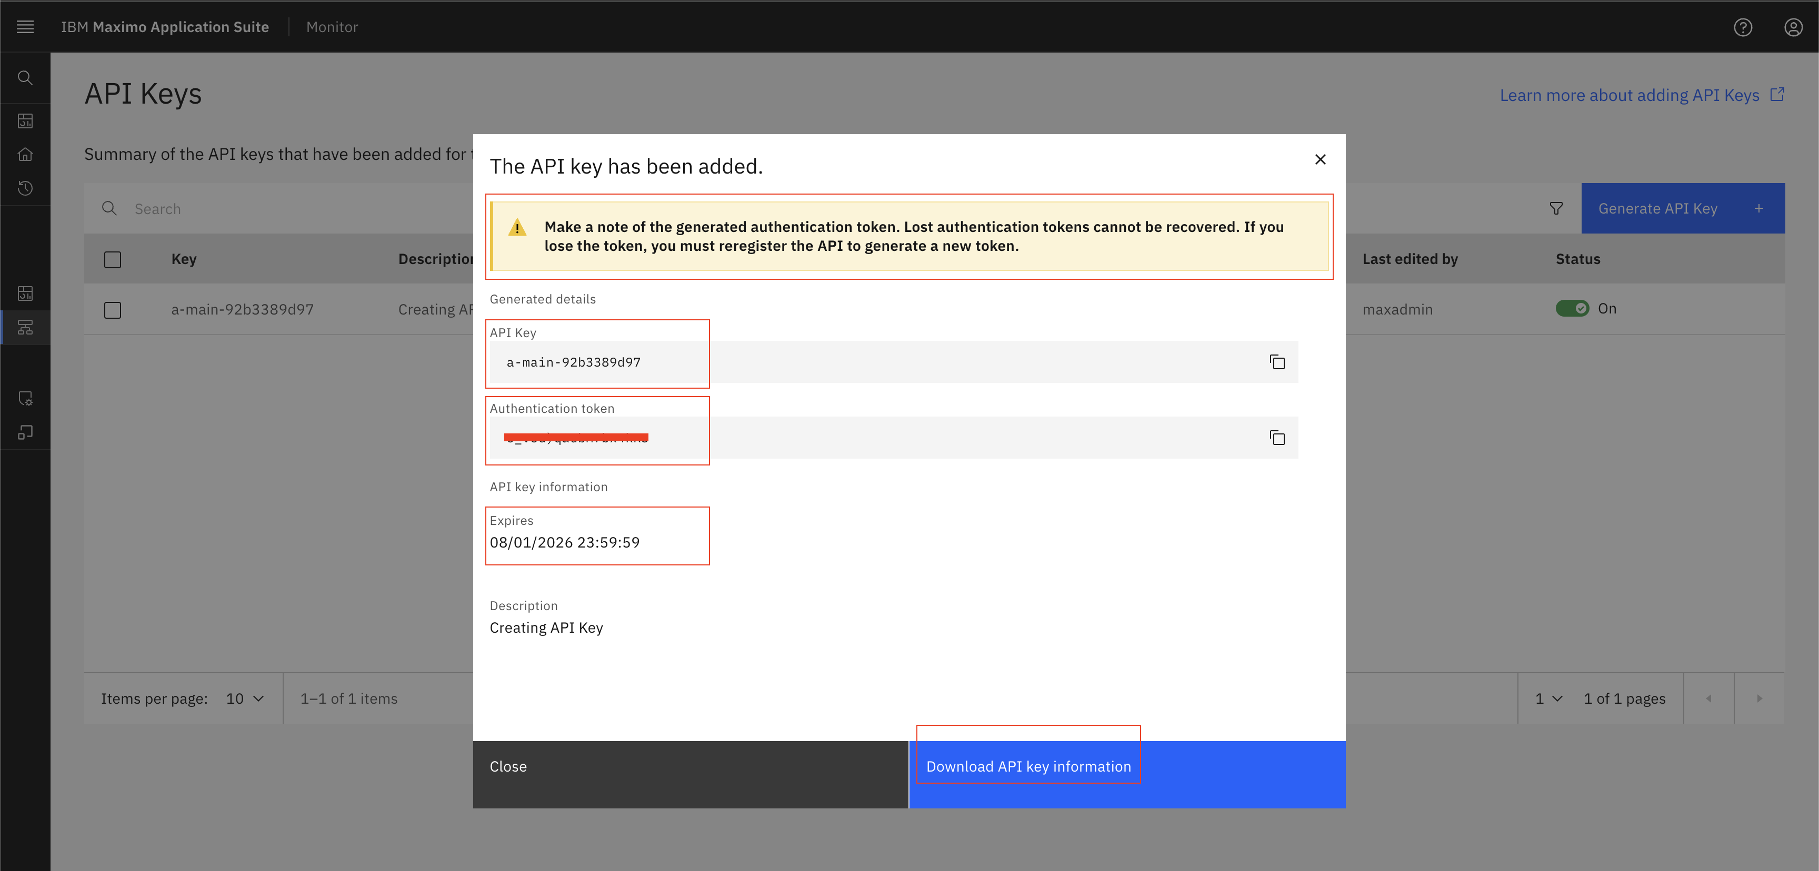
Task: Click the Status column header
Action: click(x=1578, y=259)
